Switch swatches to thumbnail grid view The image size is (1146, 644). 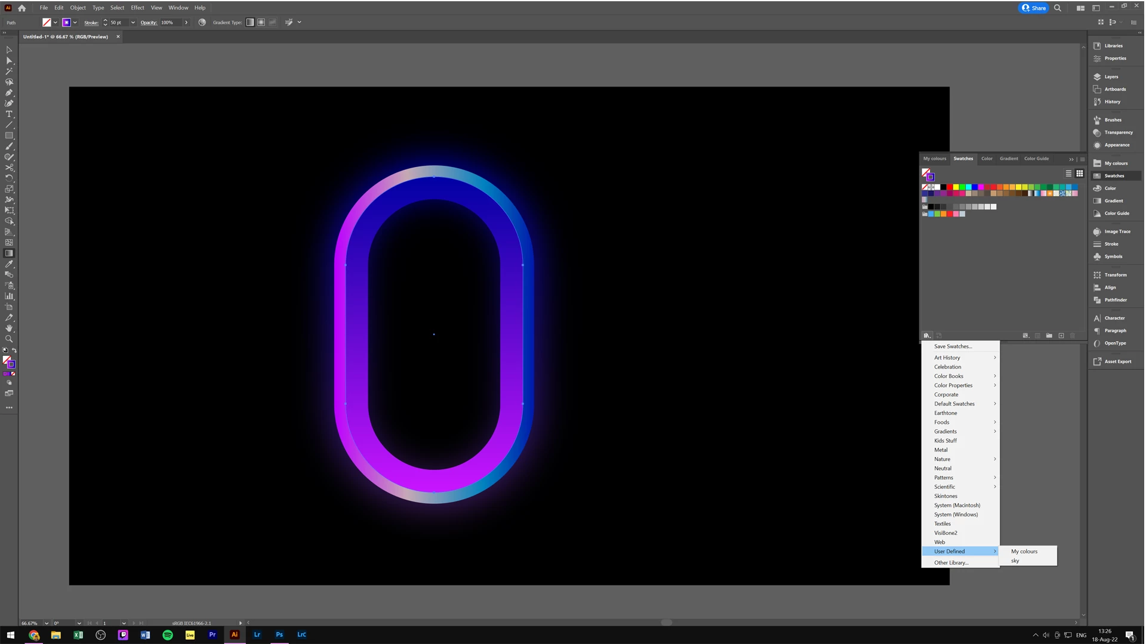tap(1080, 174)
